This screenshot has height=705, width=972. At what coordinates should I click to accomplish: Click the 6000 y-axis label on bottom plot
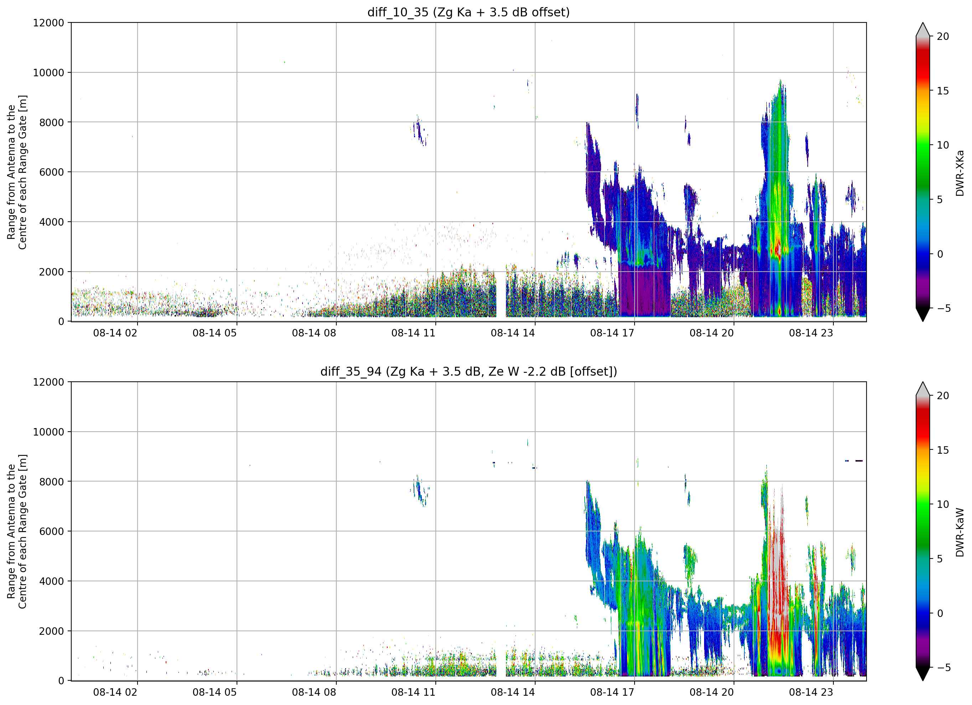coord(51,532)
